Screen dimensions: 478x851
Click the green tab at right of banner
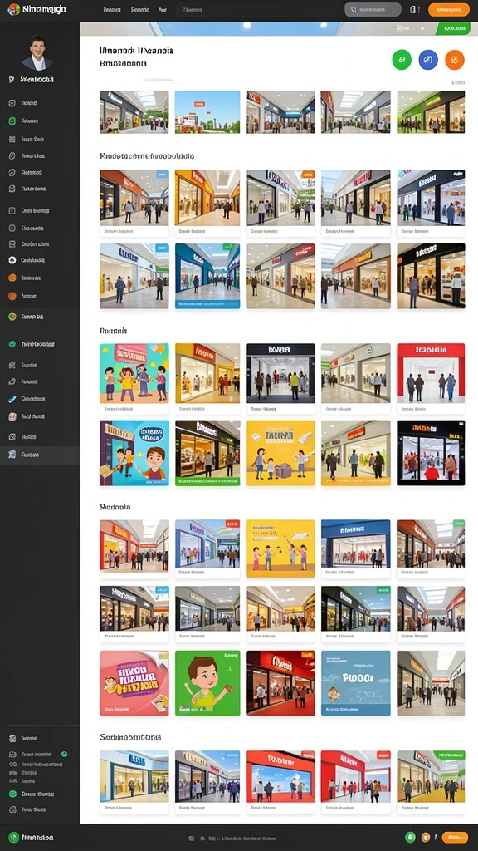click(x=454, y=28)
